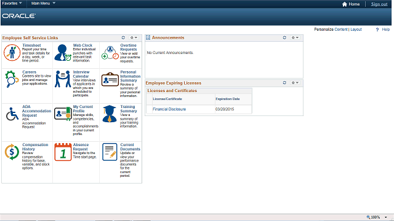Open the Absence Request link
Viewport: 394px width, 221px height.
pos(81,147)
